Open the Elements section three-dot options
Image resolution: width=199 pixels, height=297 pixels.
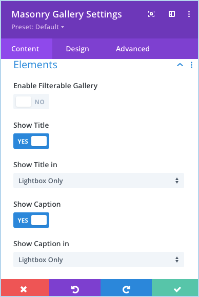click(191, 65)
